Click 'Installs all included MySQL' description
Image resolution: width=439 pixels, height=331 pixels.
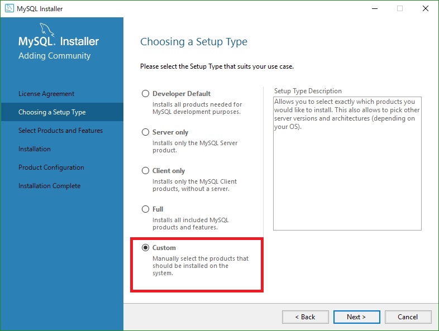tap(190, 224)
